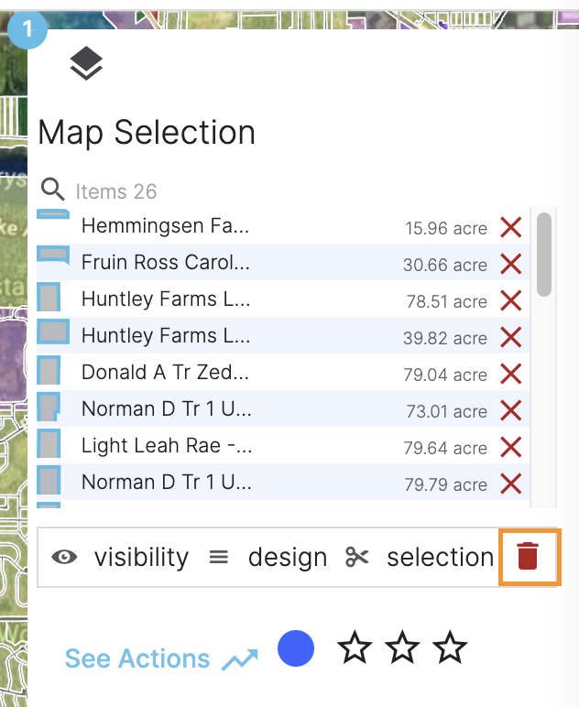Image resolution: width=579 pixels, height=707 pixels.
Task: Click the 15.96 acre value
Action: click(446, 228)
